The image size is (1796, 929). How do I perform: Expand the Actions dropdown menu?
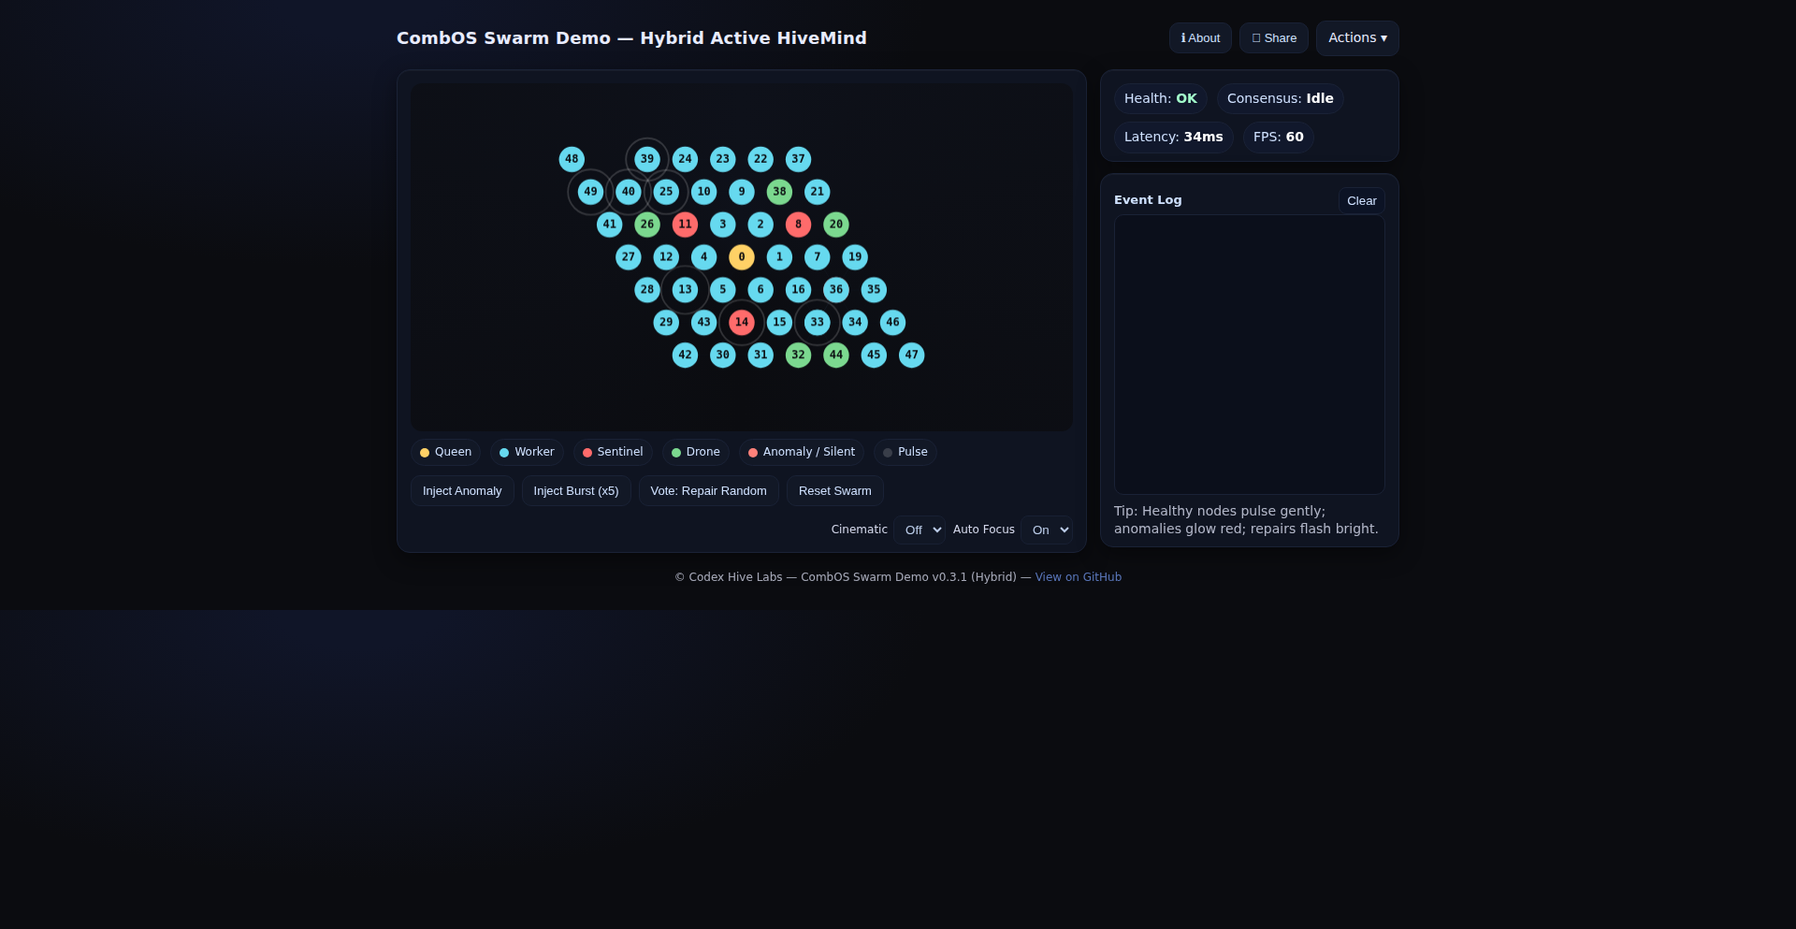[x=1357, y=38]
